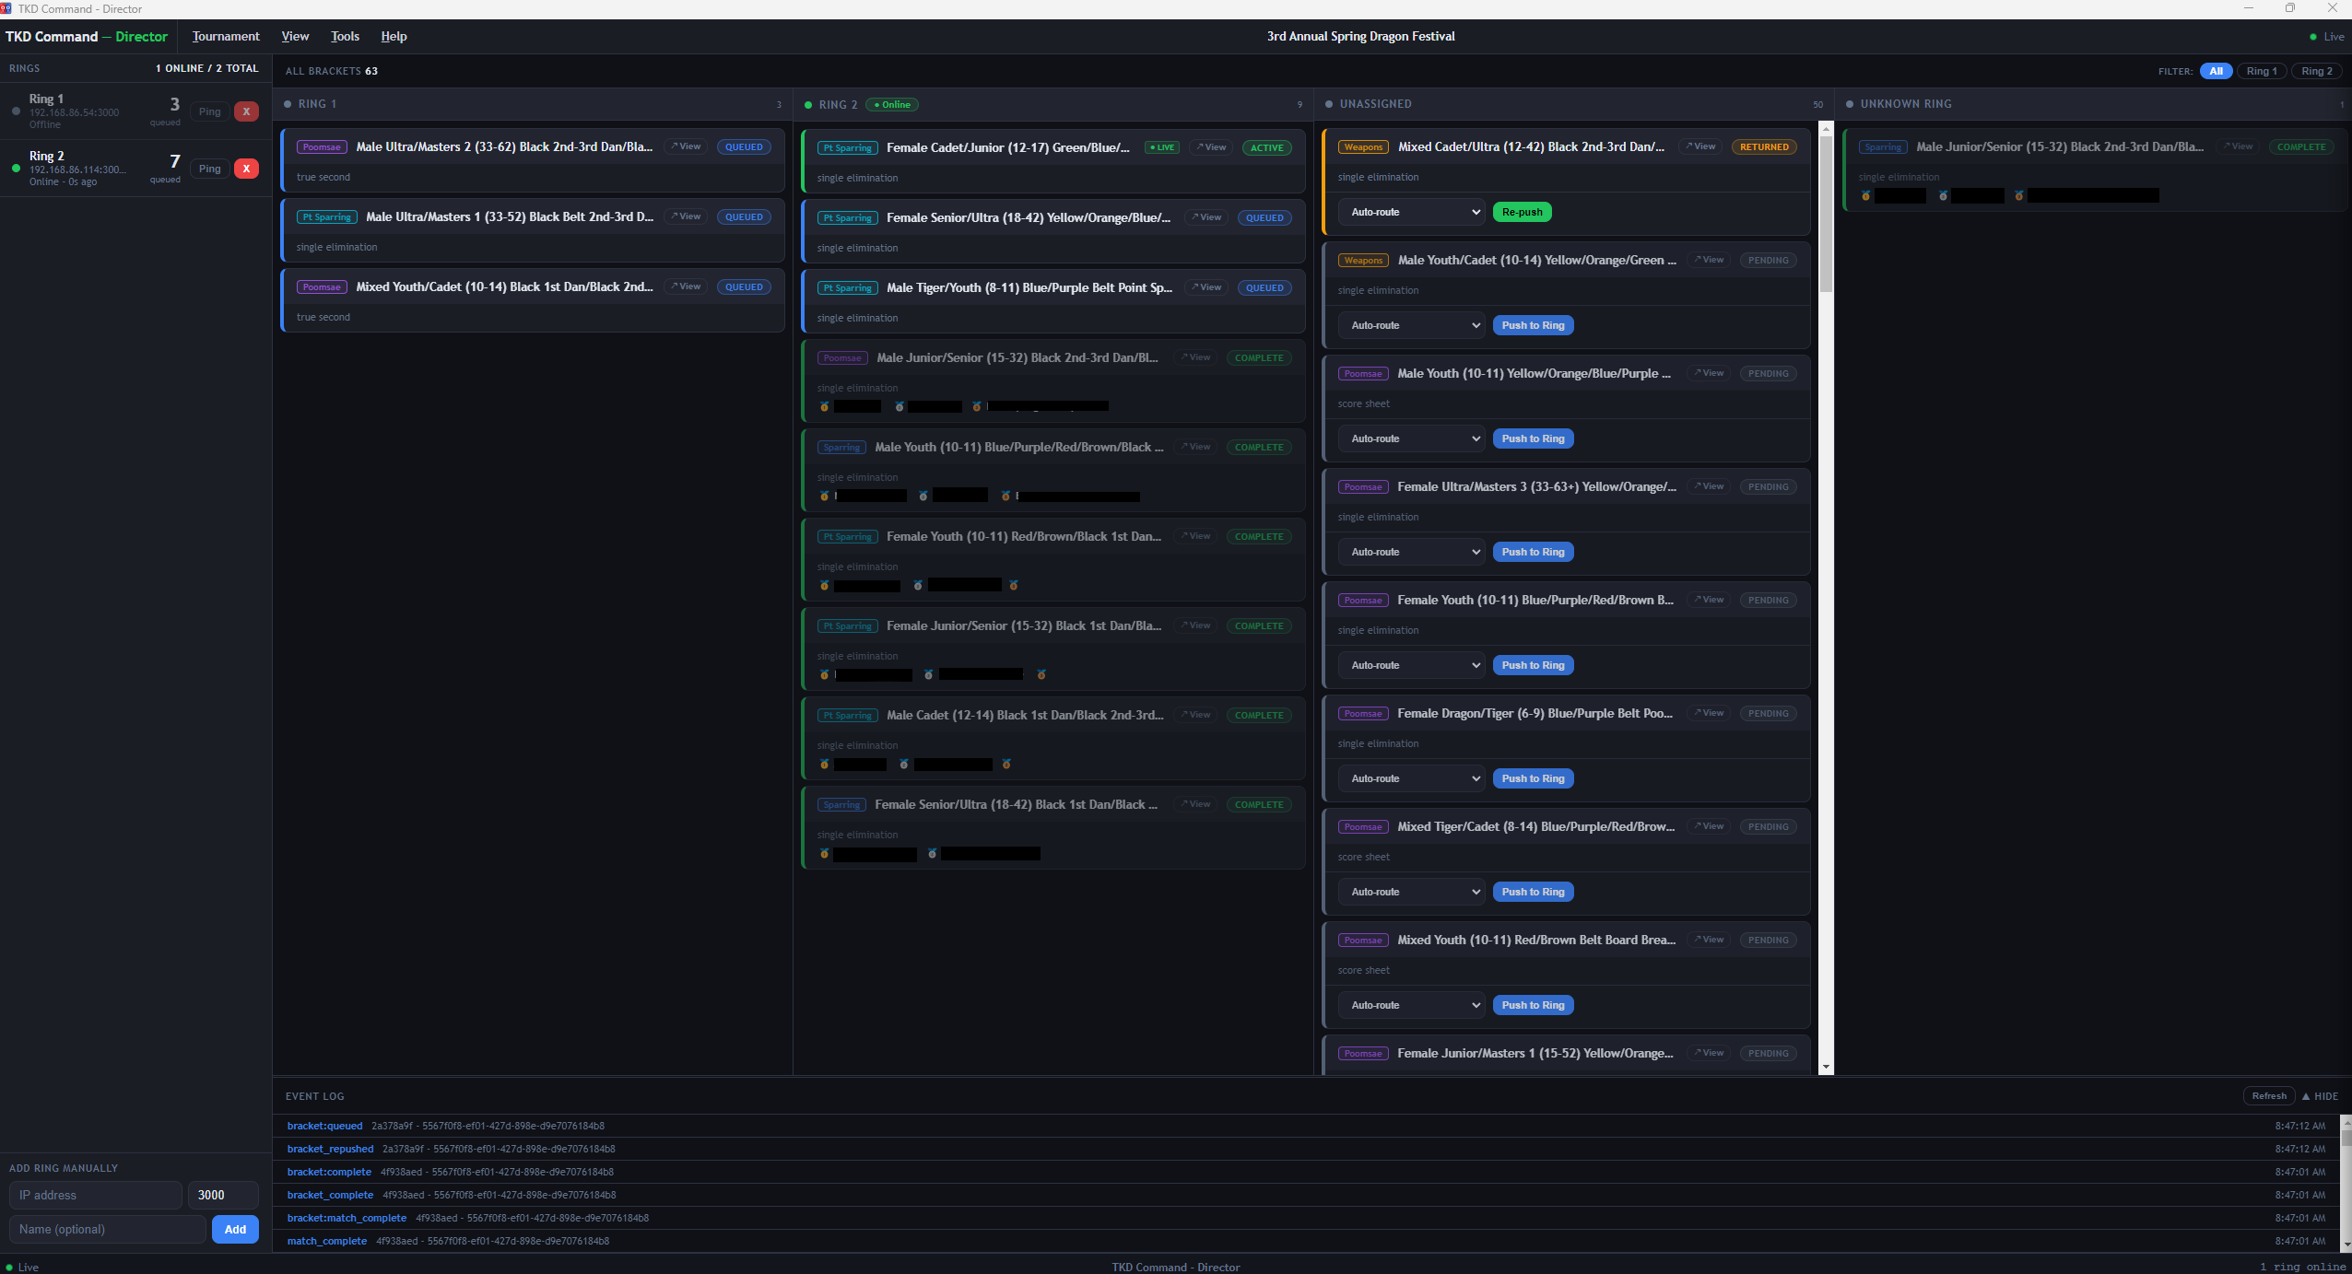
Task: View Male Ultra/Masters 1 Pt Sparring bracket
Action: tap(686, 216)
